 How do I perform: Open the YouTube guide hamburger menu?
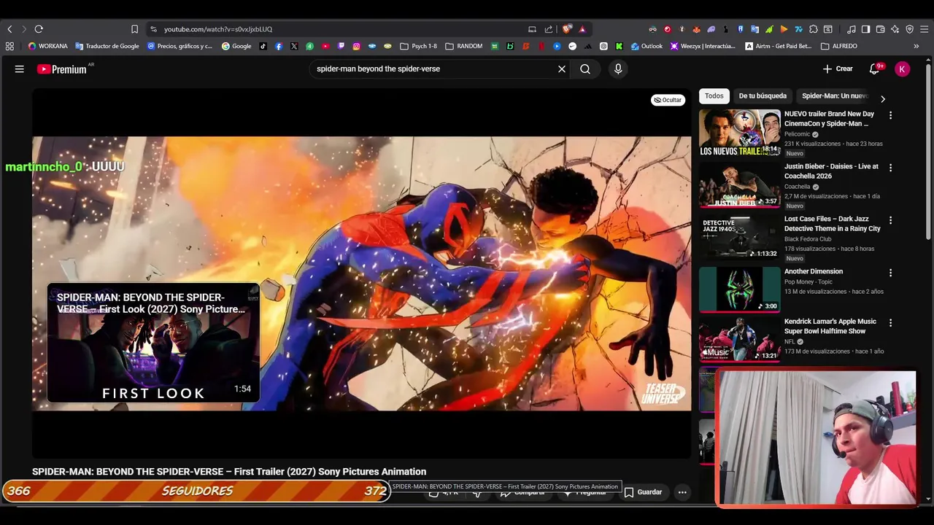[20, 69]
